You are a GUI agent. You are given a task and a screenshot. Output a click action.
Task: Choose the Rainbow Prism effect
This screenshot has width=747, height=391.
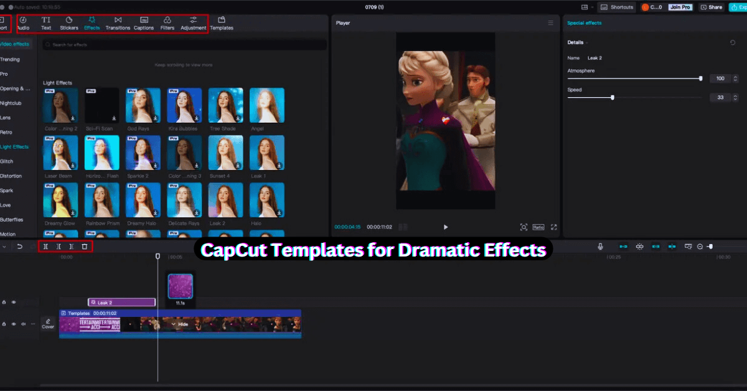click(x=101, y=200)
